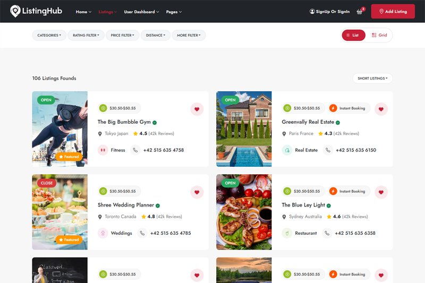Click verified badge next to The Big Bumbble Gym
This screenshot has height=283, width=425.
click(155, 123)
